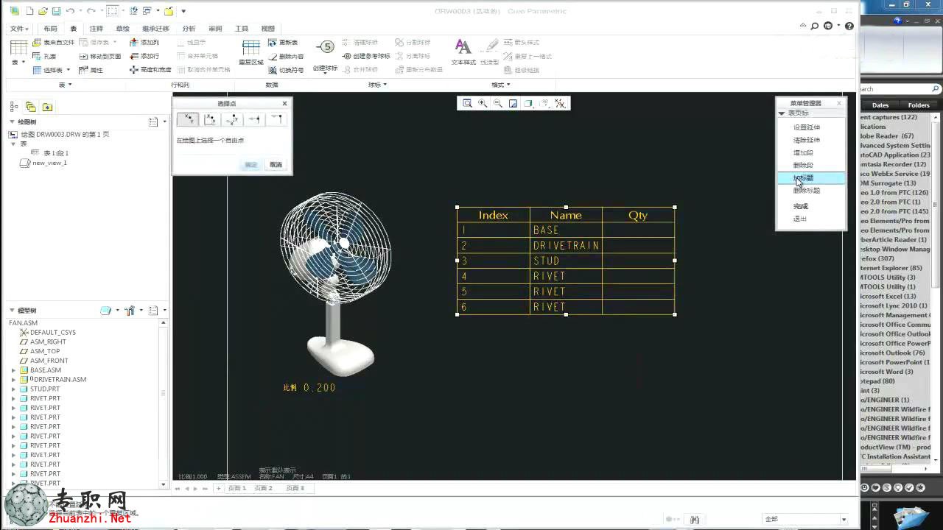This screenshot has height=530, width=943.
Task: Click the Open folder icon in quick access toolbar
Action: click(43, 11)
